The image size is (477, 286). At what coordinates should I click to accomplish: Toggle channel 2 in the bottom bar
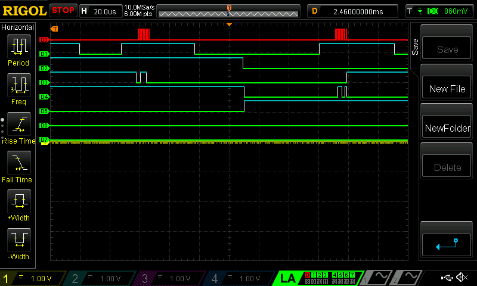(x=100, y=278)
